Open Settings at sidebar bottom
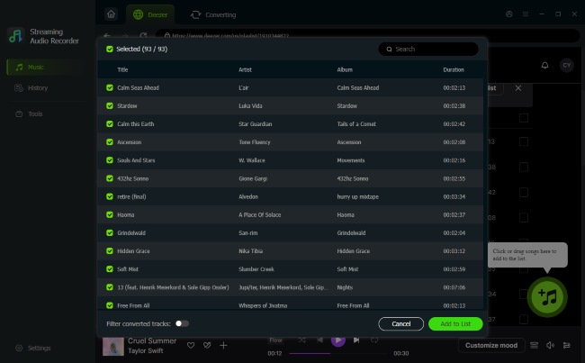Screen dimensions: 585x363 pos(32,348)
